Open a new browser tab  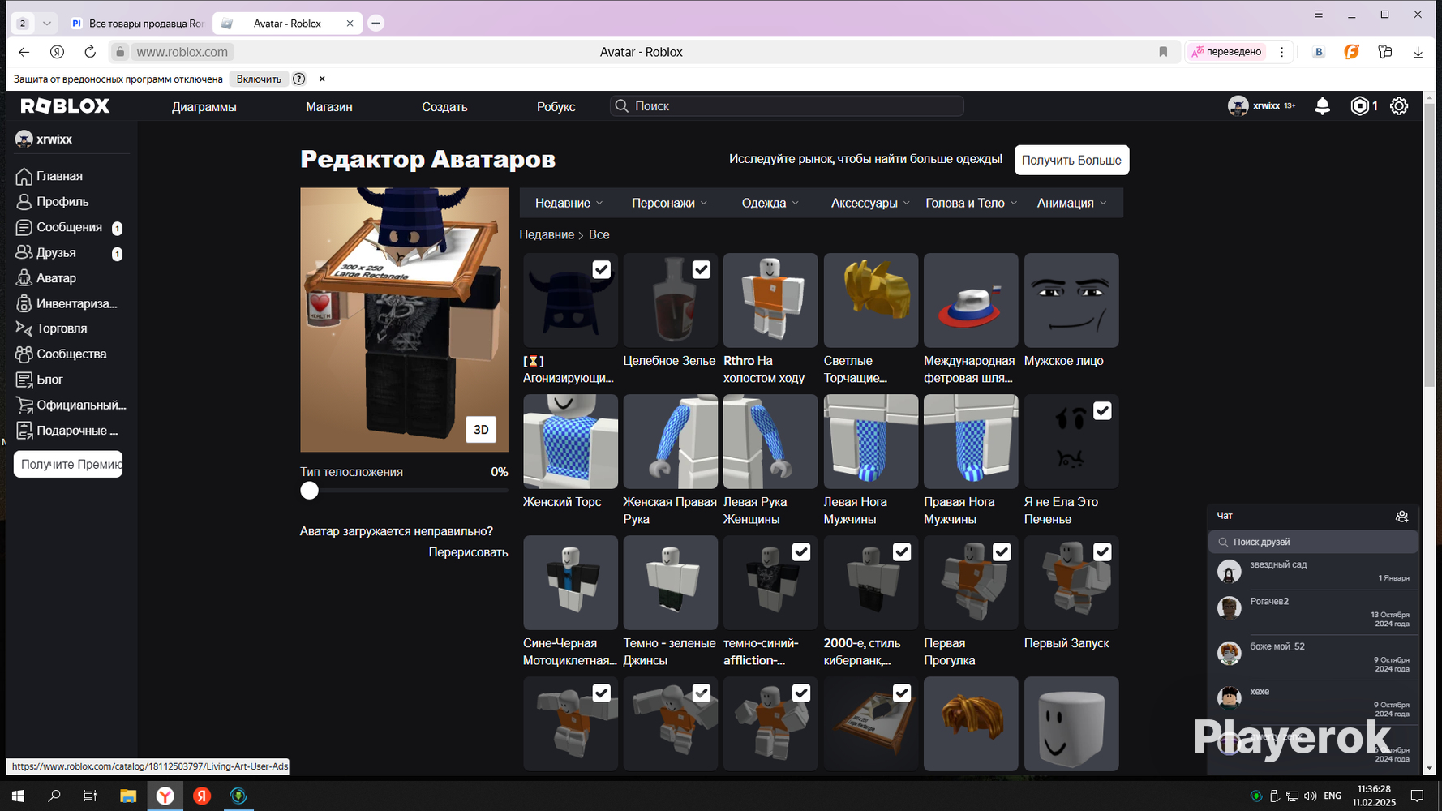point(376,24)
